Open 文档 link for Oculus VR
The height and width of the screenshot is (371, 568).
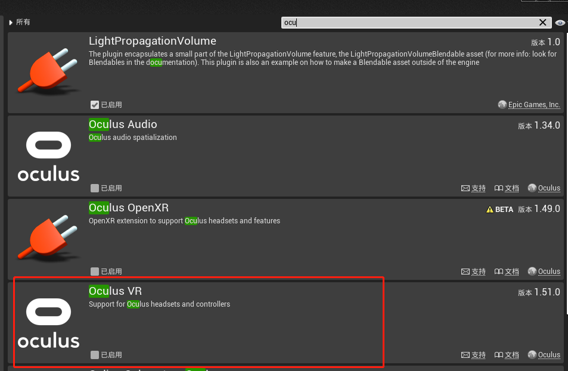511,355
